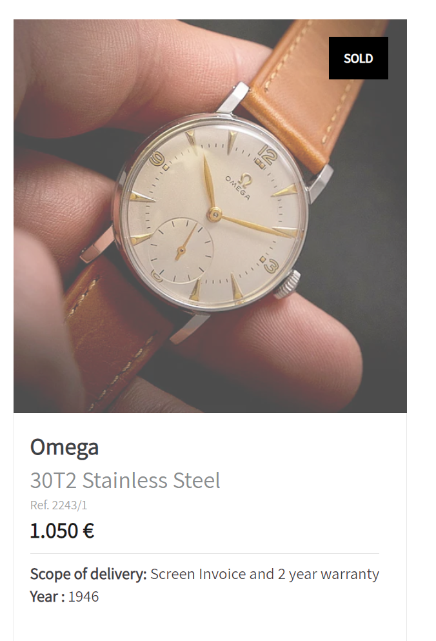Select the 2 year warranty text
This screenshot has width=436, height=641.
tap(328, 574)
